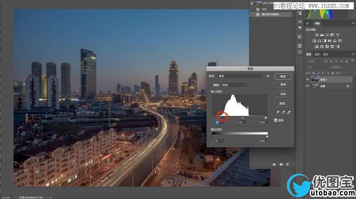This screenshot has height=199, width=356.
Task: Open the Adjustments panel flyout menu
Action: coord(353,23)
